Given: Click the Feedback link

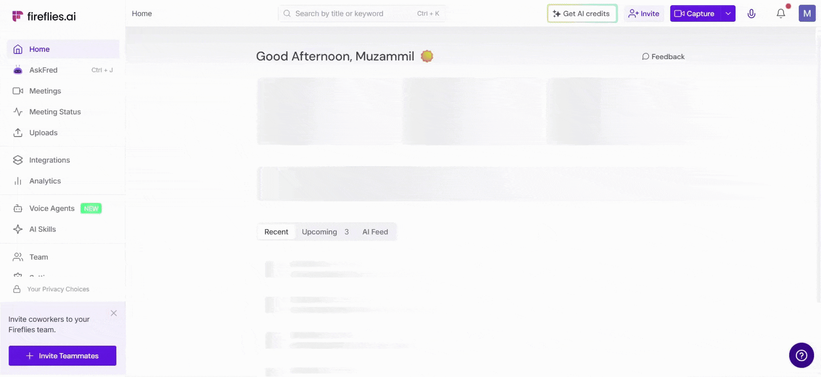Looking at the screenshot, I should coord(663,57).
